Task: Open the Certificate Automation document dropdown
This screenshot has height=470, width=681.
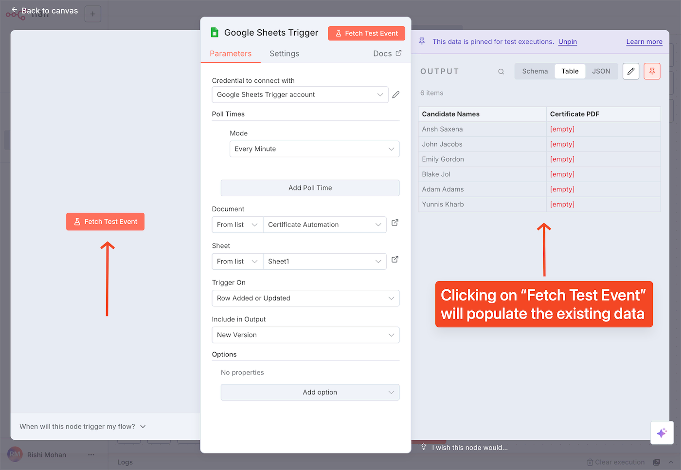Action: (324, 225)
